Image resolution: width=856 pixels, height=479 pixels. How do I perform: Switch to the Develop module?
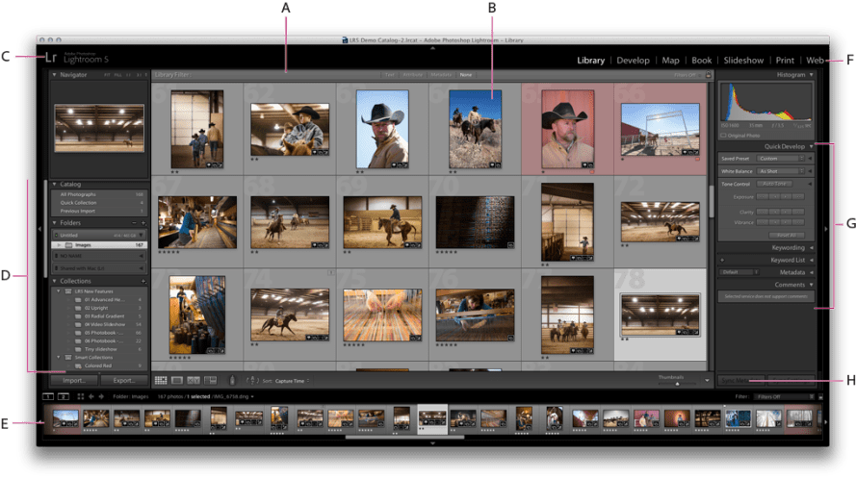coord(633,61)
